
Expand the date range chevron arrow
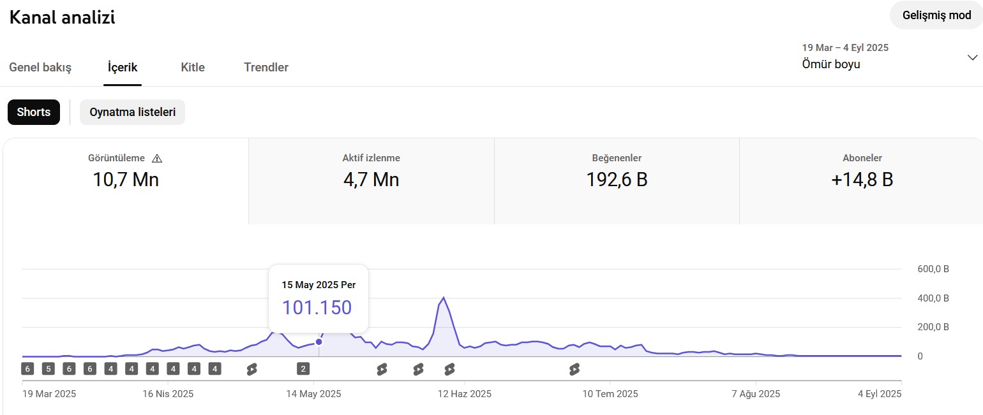tap(972, 57)
